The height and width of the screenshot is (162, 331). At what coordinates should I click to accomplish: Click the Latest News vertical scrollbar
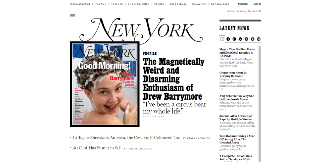coord(260,103)
